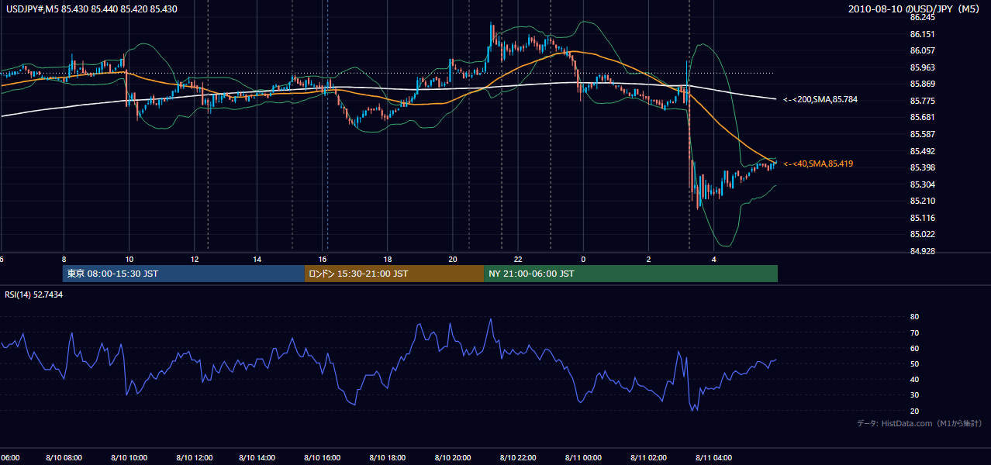Click price axis value 85.775

[x=922, y=101]
